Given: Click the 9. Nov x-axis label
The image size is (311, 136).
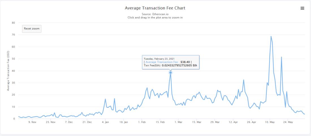Looking at the screenshot, I should (32, 122).
